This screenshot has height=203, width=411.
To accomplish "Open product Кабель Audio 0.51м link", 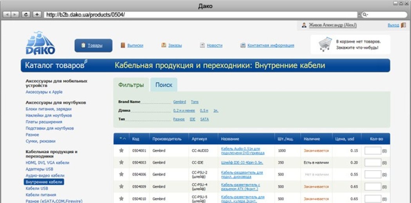I will tap(243, 151).
